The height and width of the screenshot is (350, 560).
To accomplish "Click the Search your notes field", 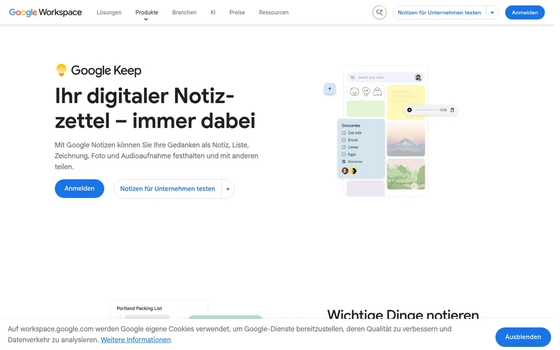I will tap(385, 77).
